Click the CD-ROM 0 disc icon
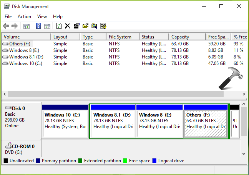The height and width of the screenshot is (175, 249). [8, 145]
